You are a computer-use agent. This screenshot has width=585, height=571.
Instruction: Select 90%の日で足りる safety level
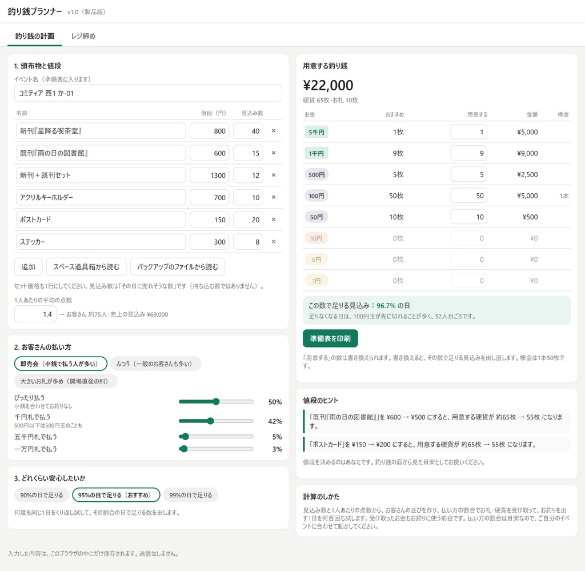[x=41, y=495]
